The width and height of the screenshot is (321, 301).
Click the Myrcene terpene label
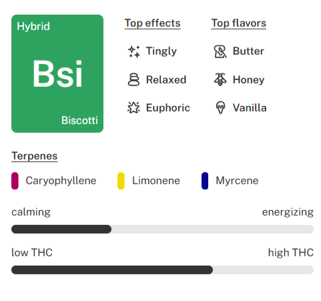coord(237,181)
